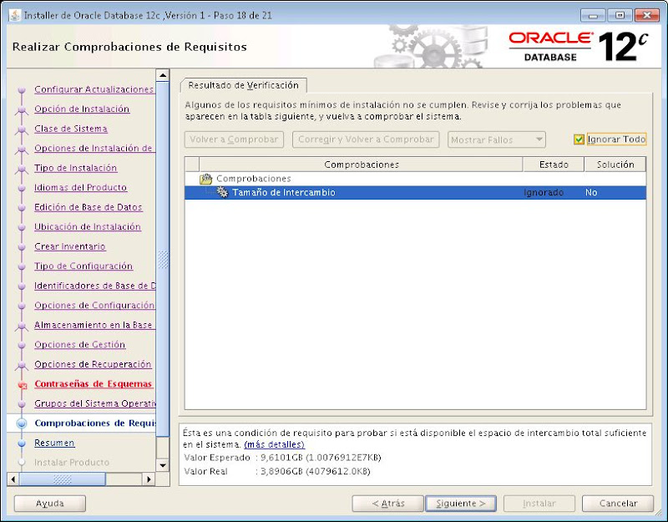Click the steps panel scroll down arrow

coord(163,465)
